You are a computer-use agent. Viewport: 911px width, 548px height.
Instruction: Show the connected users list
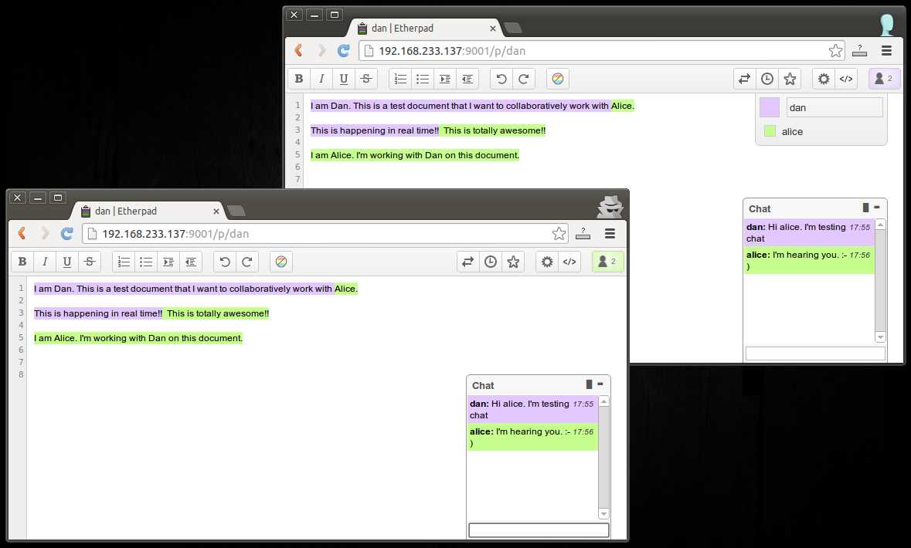(x=607, y=261)
